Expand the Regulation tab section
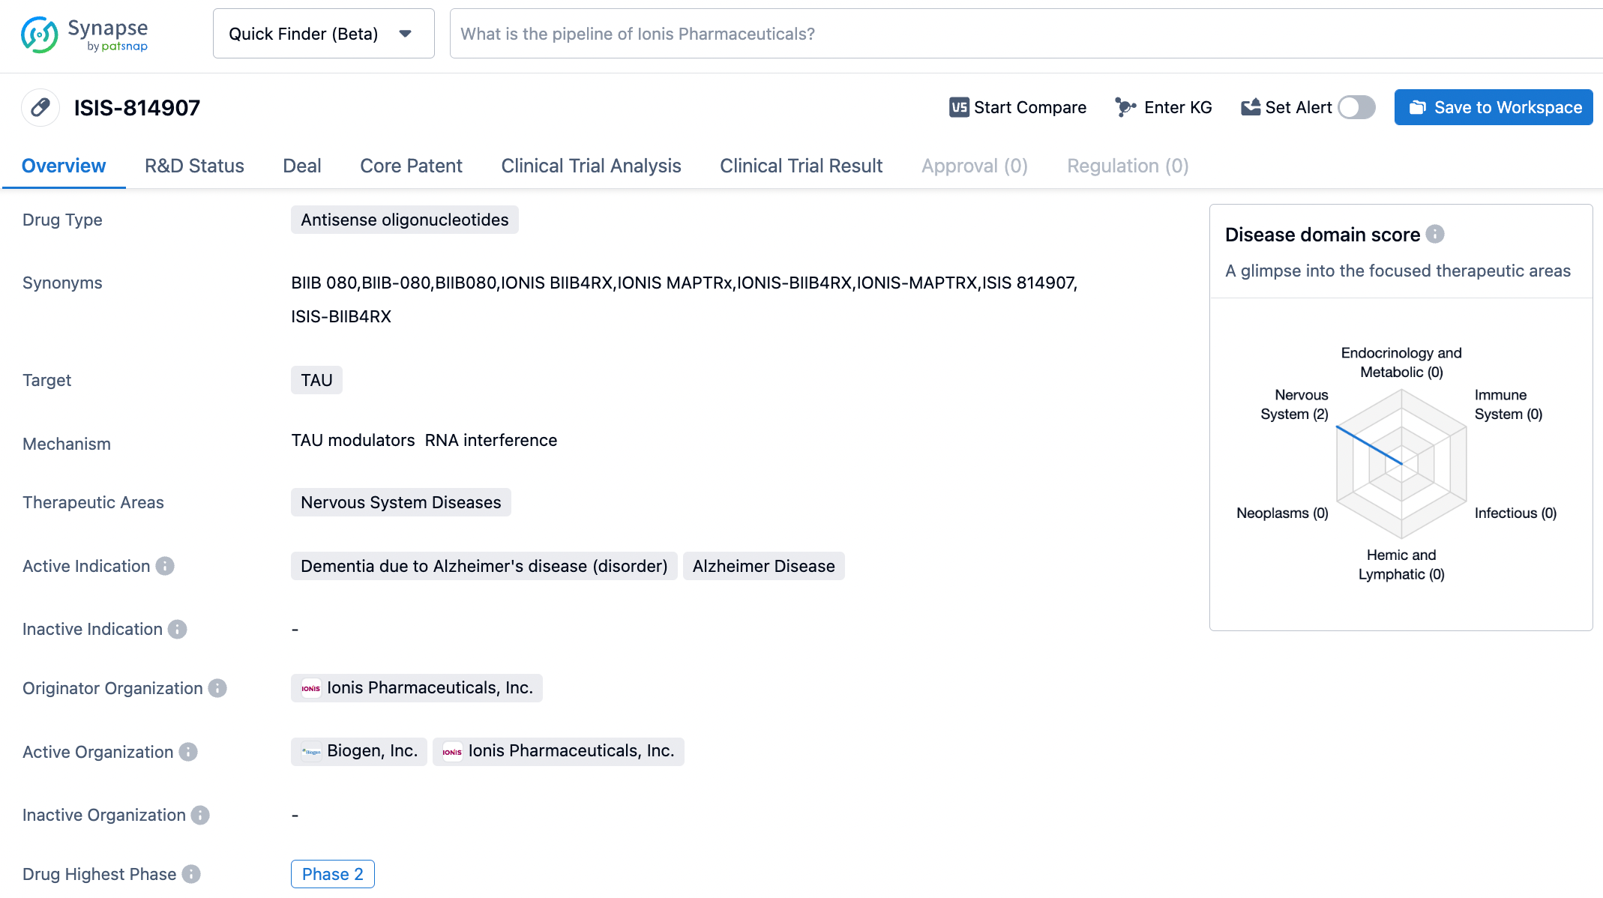 (x=1128, y=165)
